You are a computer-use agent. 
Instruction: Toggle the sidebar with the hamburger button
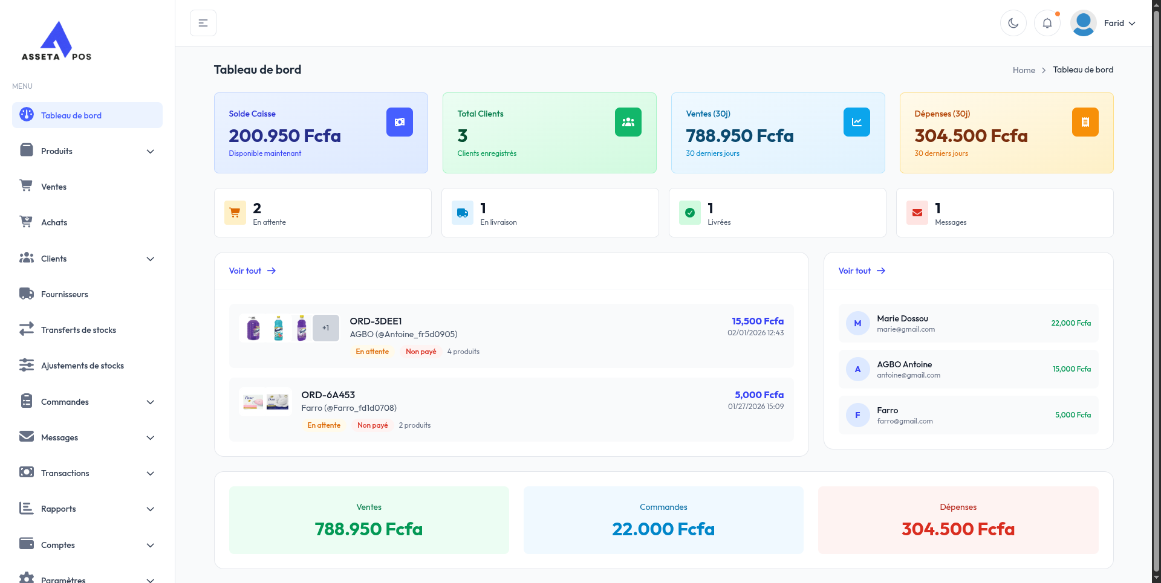(x=203, y=22)
